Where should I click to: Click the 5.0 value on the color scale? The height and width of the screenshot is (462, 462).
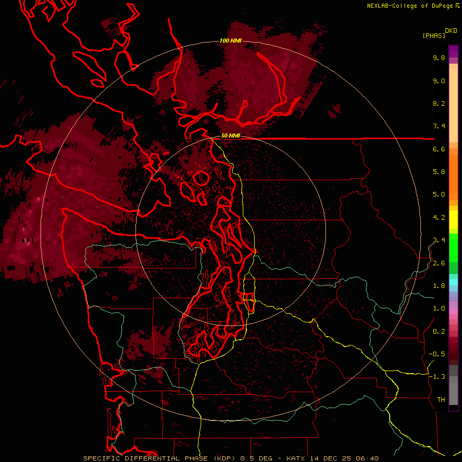439,195
